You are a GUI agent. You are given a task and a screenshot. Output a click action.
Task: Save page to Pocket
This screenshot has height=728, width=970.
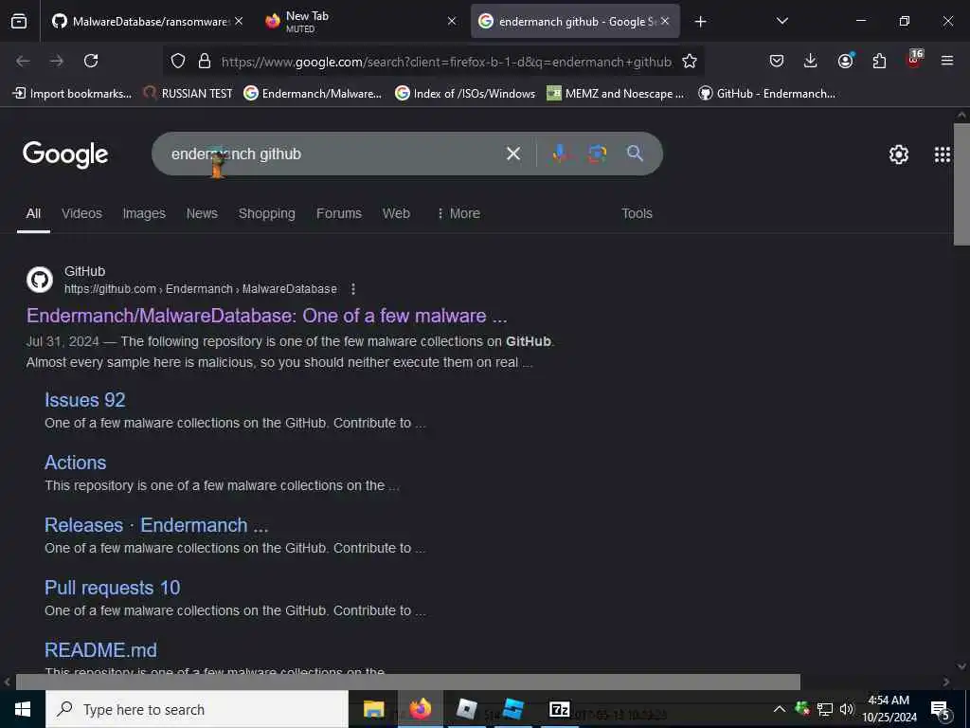click(x=777, y=61)
